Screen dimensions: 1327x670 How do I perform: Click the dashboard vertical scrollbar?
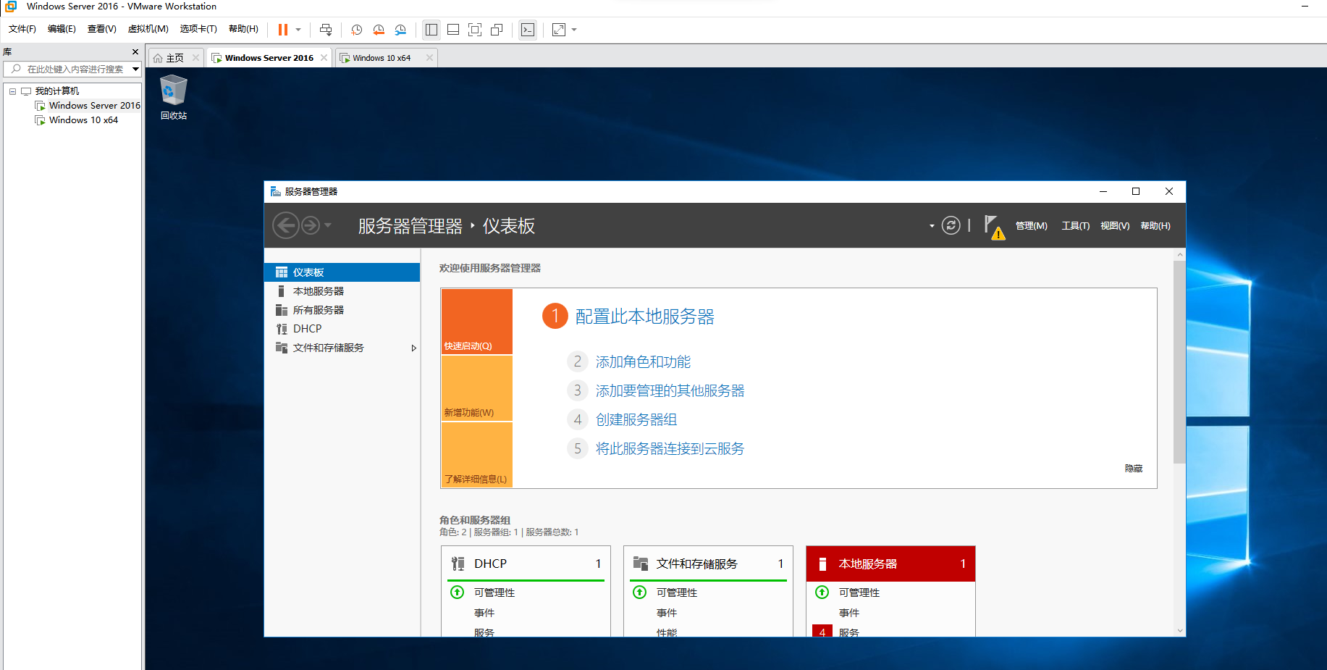[1179, 362]
